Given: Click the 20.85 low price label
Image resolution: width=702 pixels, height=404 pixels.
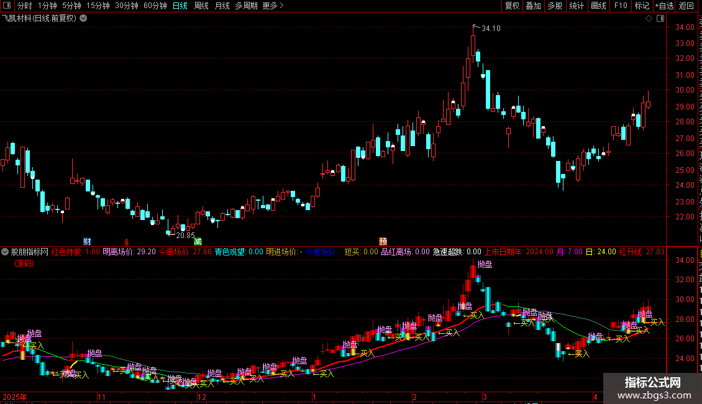Looking at the screenshot, I should tap(185, 235).
